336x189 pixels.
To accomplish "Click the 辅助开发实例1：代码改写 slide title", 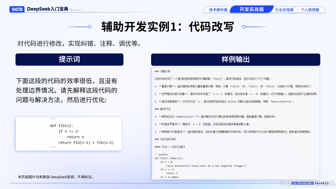I will pos(167,27).
